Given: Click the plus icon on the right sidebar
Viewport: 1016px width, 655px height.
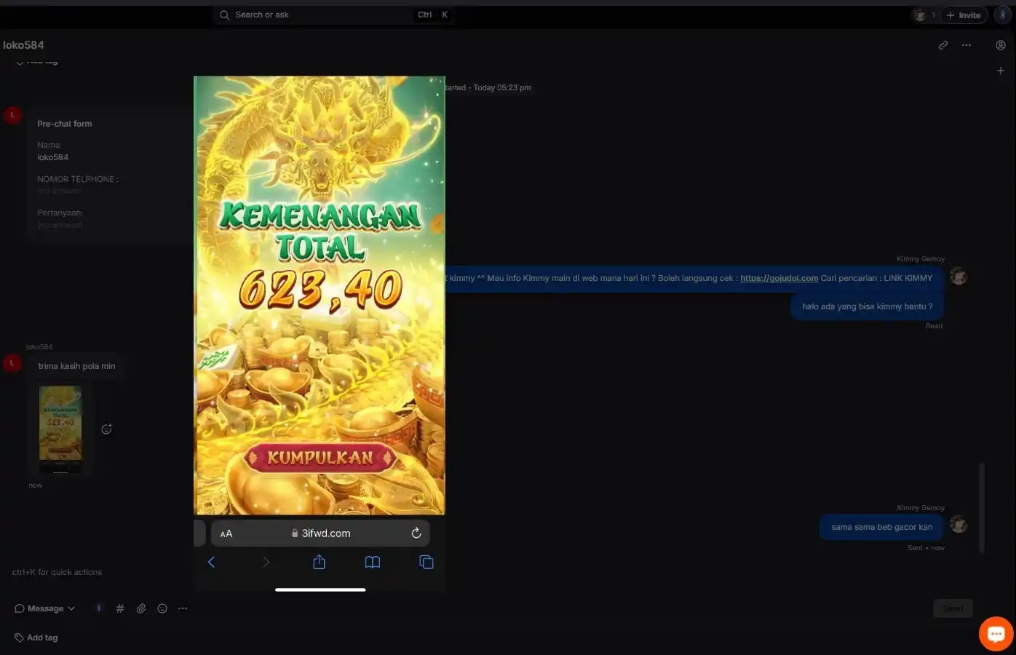Looking at the screenshot, I should coord(1001,70).
